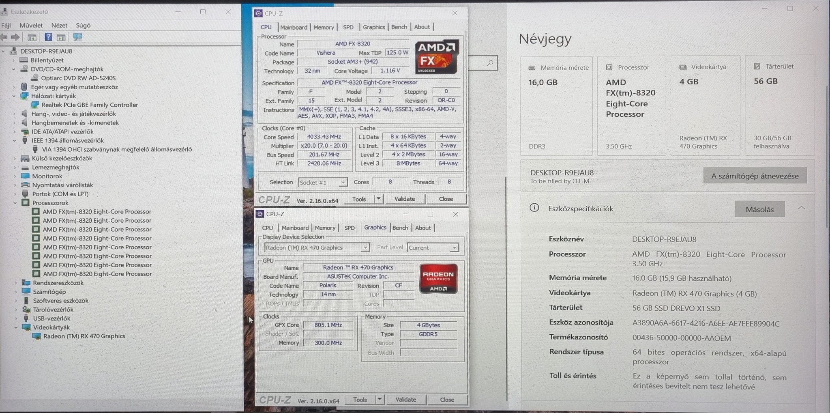Screen dimensions: 830x413
Task: Click the Nyomtatási várólisták printer icon
Action: [x=25, y=185]
